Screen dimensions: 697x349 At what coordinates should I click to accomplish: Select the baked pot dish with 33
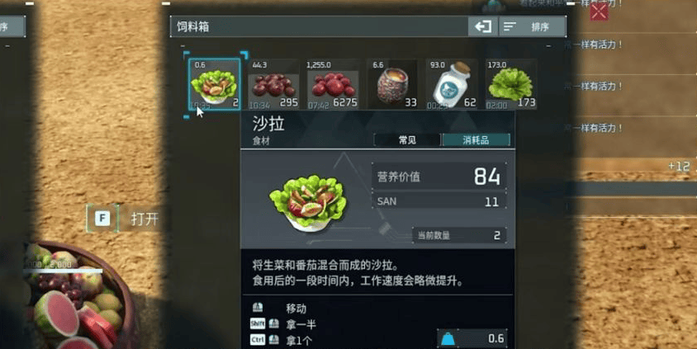[x=392, y=84]
